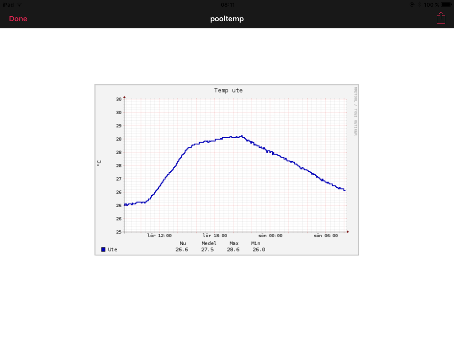Tap the battery icon in status bar
The image size is (454, 340).
coord(446,4)
